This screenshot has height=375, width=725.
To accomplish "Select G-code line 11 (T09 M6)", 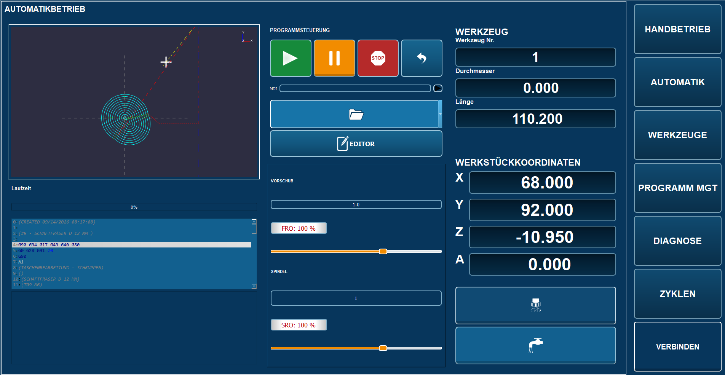I will [x=132, y=285].
